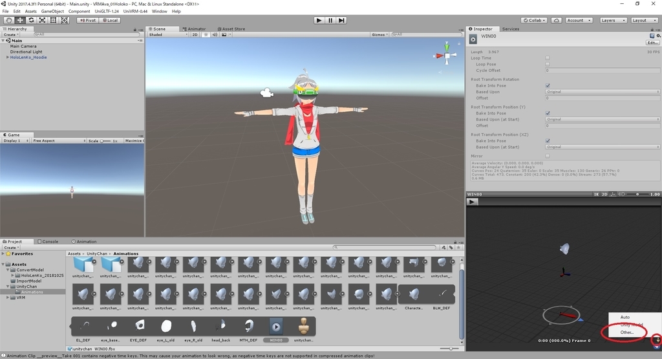Viewport: 662px width, 359px height.
Task: Toggle the Loop Pose checkbox
Action: pyautogui.click(x=548, y=64)
